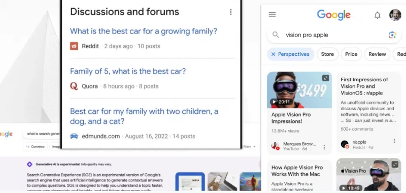This screenshot has width=406, height=193.
Task: Open the edmunds.com best car discussion link
Action: click(144, 116)
